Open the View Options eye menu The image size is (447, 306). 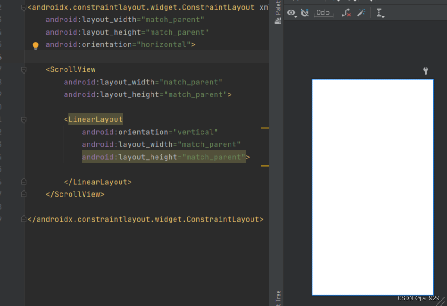[291, 13]
